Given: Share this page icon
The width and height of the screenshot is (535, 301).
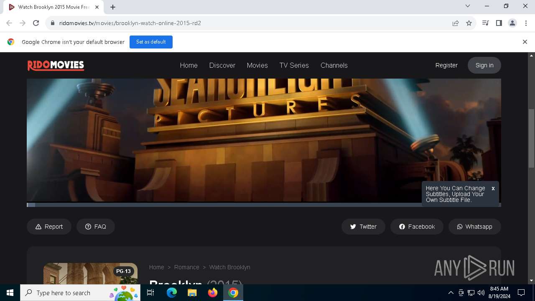Looking at the screenshot, I should pyautogui.click(x=456, y=23).
